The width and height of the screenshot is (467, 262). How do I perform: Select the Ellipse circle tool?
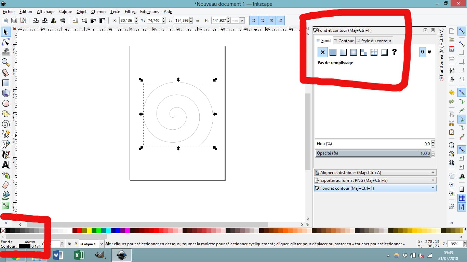5,103
